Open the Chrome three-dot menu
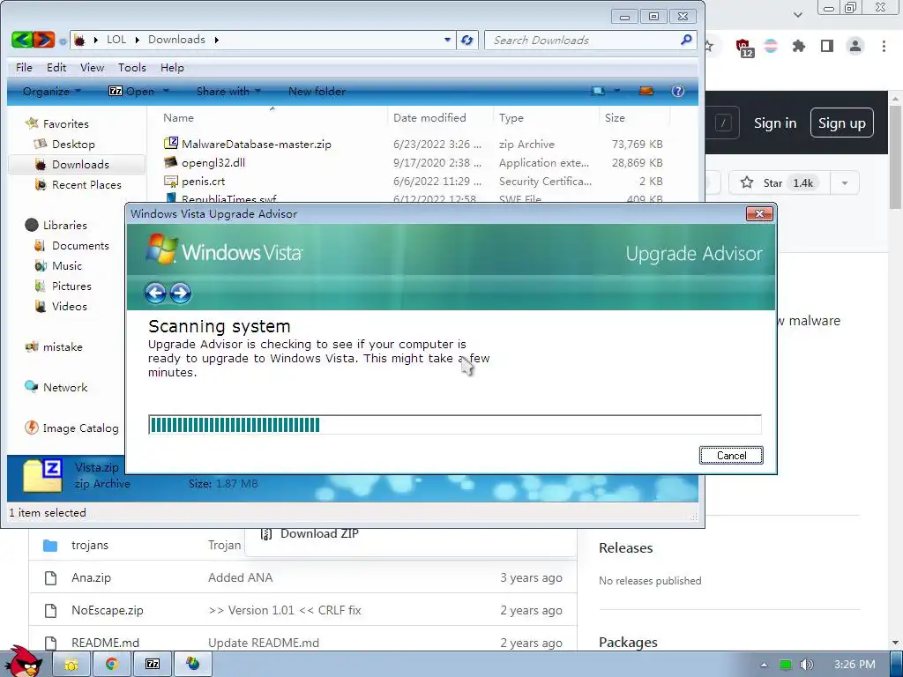 click(884, 46)
